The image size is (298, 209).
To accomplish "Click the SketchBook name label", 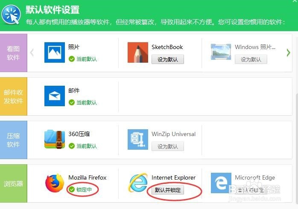I will pos(167,47).
